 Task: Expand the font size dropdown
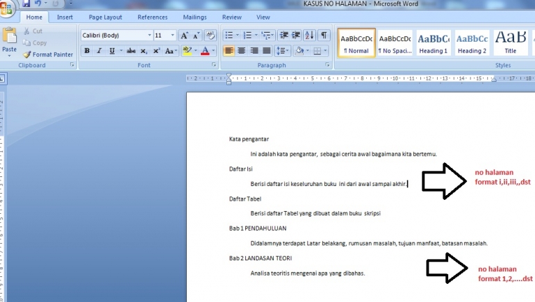pyautogui.click(x=172, y=35)
